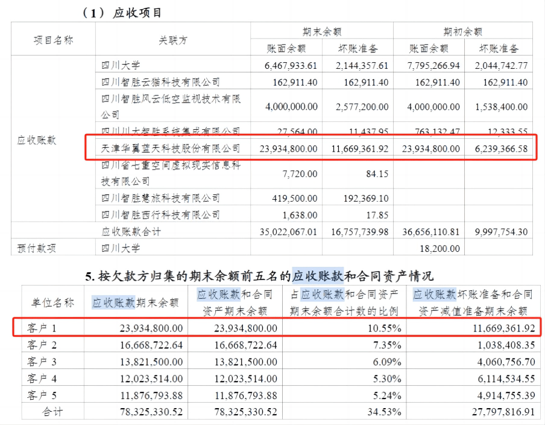Click the total 9,997,754.30
The width and height of the screenshot is (545, 425).
tap(501, 232)
